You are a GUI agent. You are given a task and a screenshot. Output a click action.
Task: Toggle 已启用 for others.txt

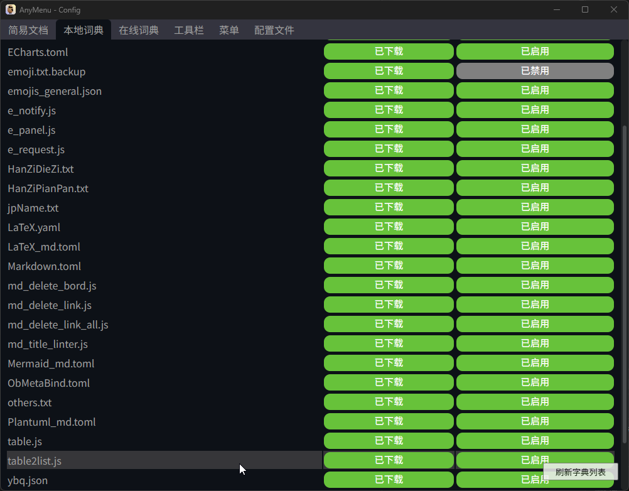(535, 402)
